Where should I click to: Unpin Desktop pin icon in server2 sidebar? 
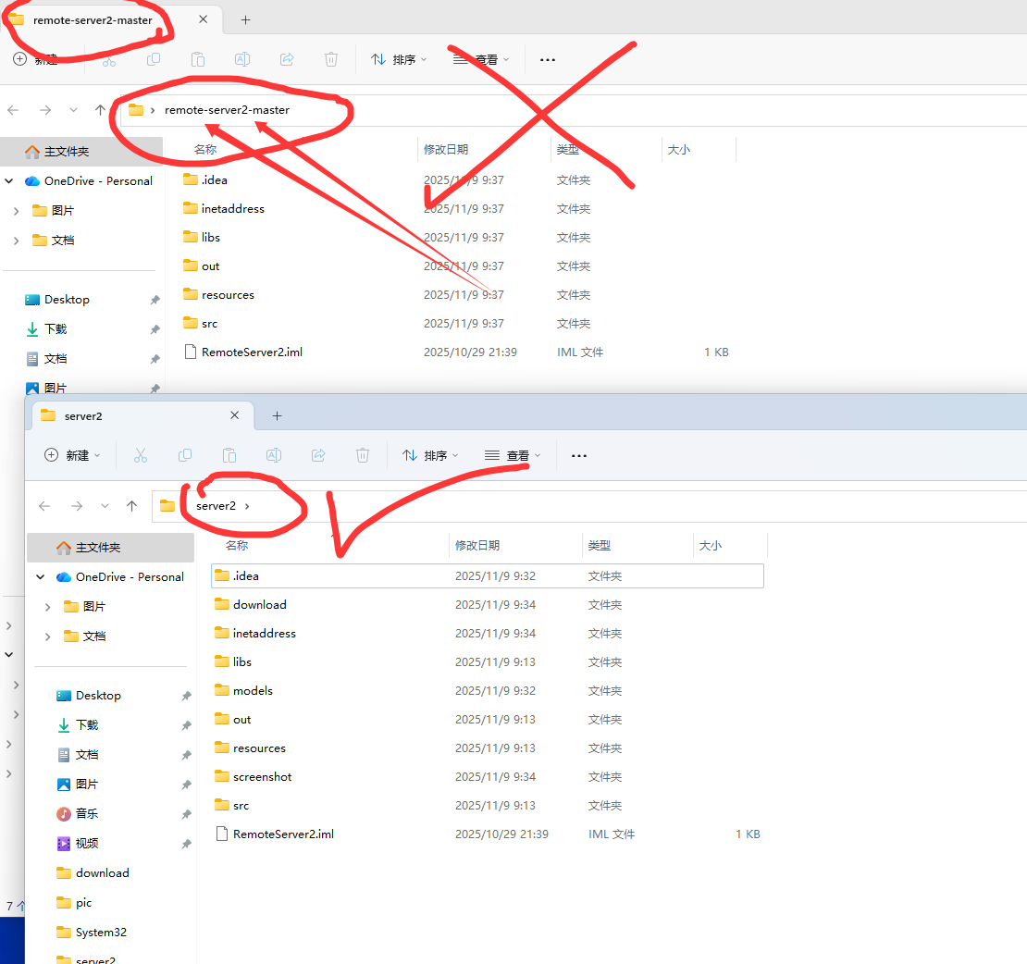click(x=187, y=696)
